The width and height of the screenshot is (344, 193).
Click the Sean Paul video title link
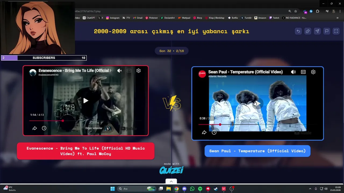pos(245,72)
